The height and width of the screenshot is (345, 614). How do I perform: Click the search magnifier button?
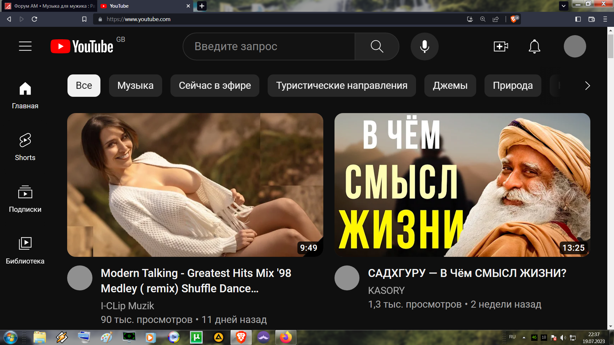[377, 46]
